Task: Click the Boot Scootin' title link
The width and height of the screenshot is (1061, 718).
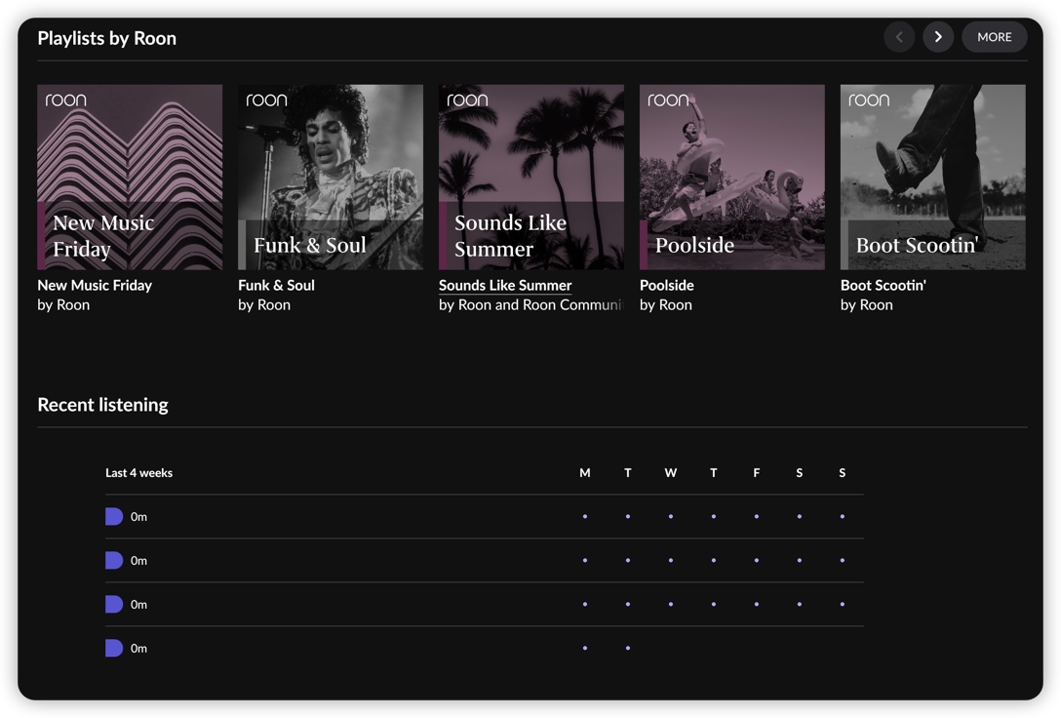Action: click(884, 285)
